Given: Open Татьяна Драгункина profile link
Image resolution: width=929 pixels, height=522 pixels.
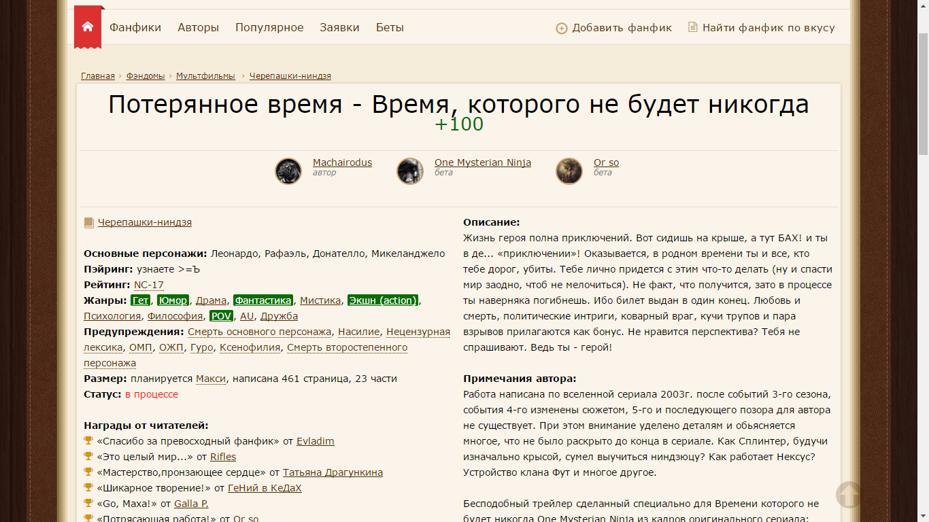Looking at the screenshot, I should tap(333, 472).
